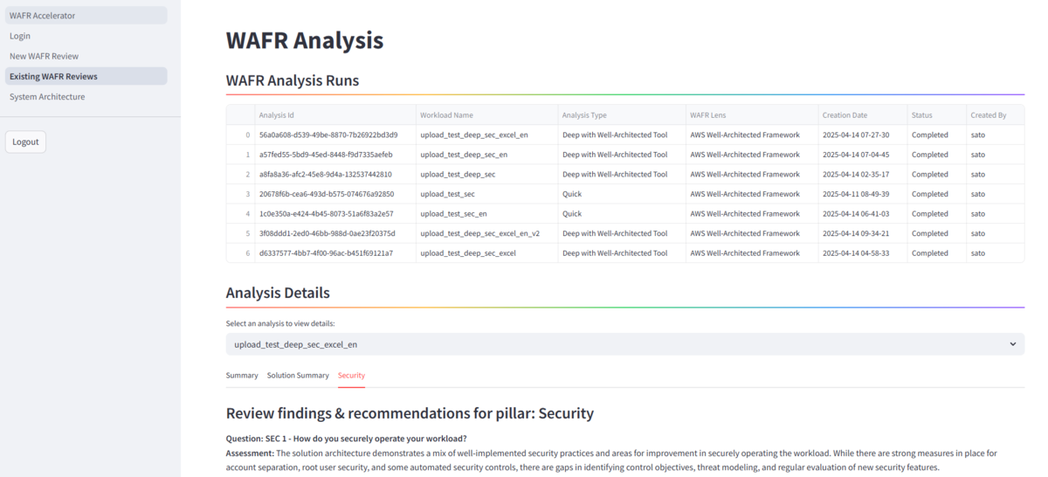This screenshot has height=477, width=1048.
Task: Open System Architecture page
Action: pyautogui.click(x=86, y=97)
